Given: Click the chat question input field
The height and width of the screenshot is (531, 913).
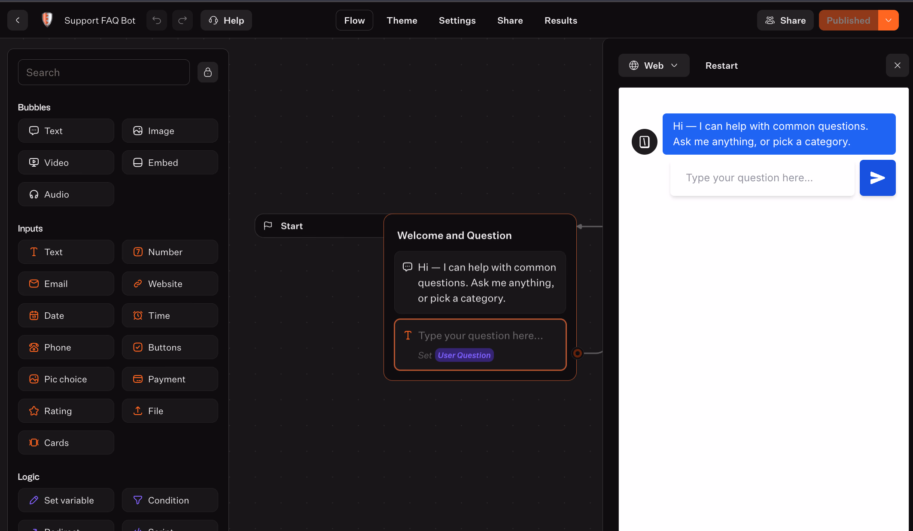Looking at the screenshot, I should coord(762,178).
